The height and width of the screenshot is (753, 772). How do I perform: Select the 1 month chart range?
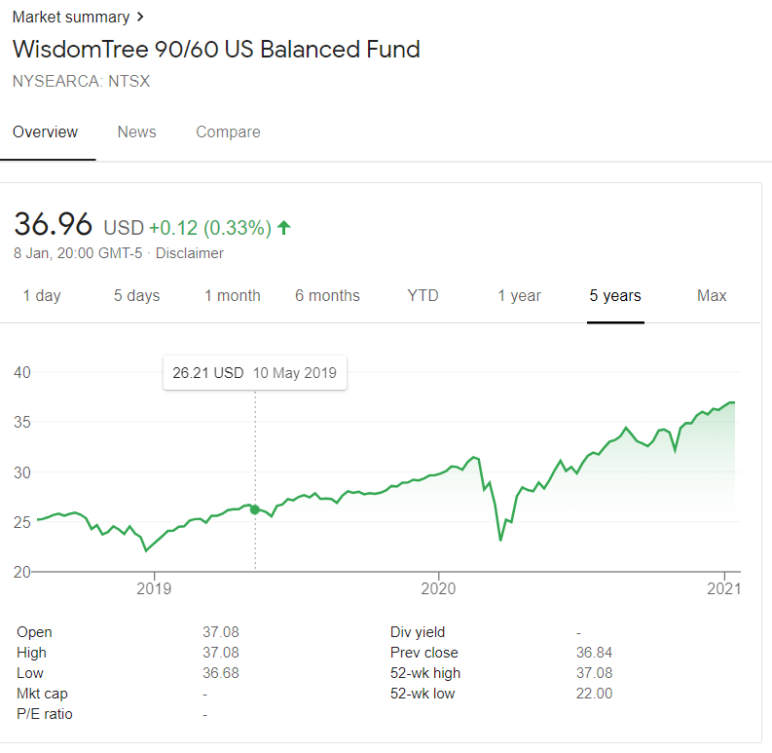click(233, 296)
